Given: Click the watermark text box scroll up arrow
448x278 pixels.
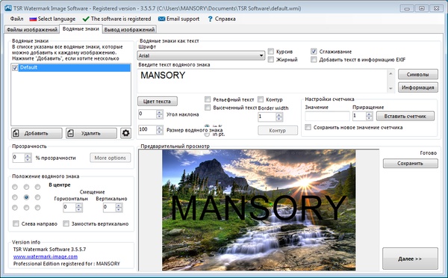Looking at the screenshot, I should coord(391,73).
